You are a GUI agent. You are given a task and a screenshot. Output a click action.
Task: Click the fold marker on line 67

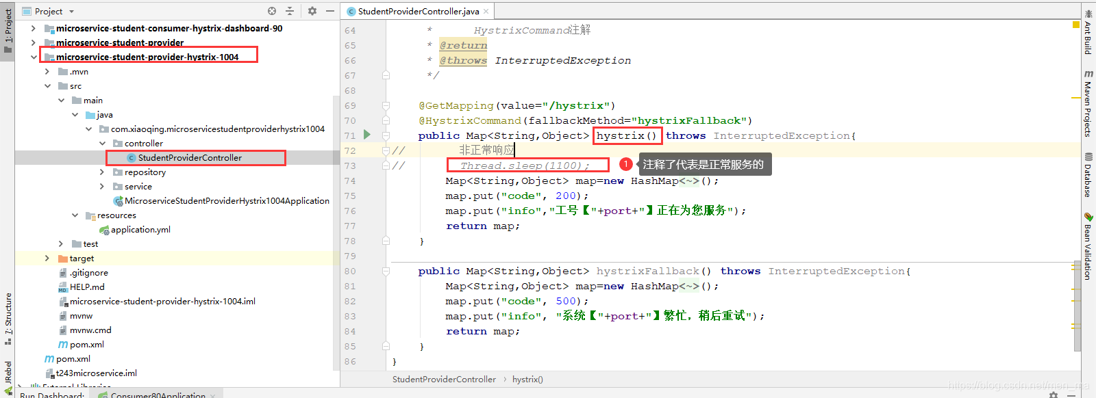pyautogui.click(x=386, y=75)
